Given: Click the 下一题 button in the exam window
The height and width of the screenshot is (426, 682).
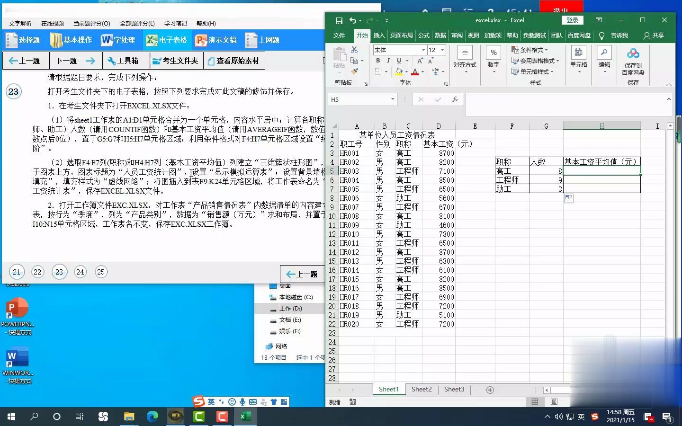Looking at the screenshot, I should coord(74,60).
